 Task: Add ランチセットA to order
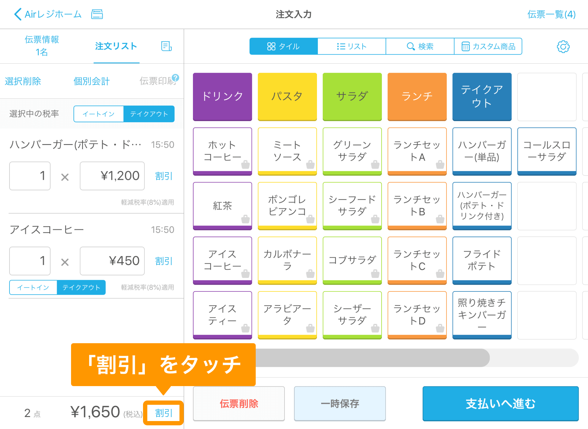417,151
